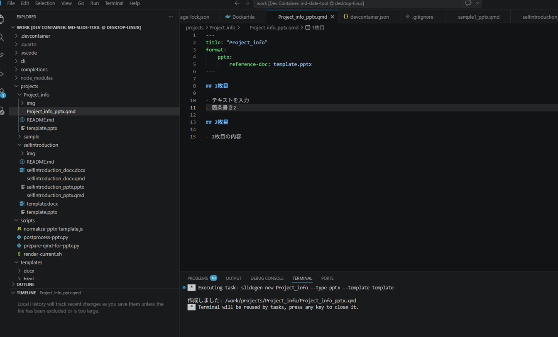The height and width of the screenshot is (337, 558).
Task: Open the Search view in the activity bar
Action: [x=2, y=38]
